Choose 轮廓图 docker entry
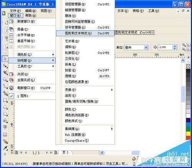 click(x=85, y=53)
